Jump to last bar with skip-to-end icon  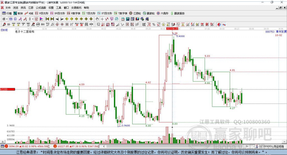click(52, 19)
